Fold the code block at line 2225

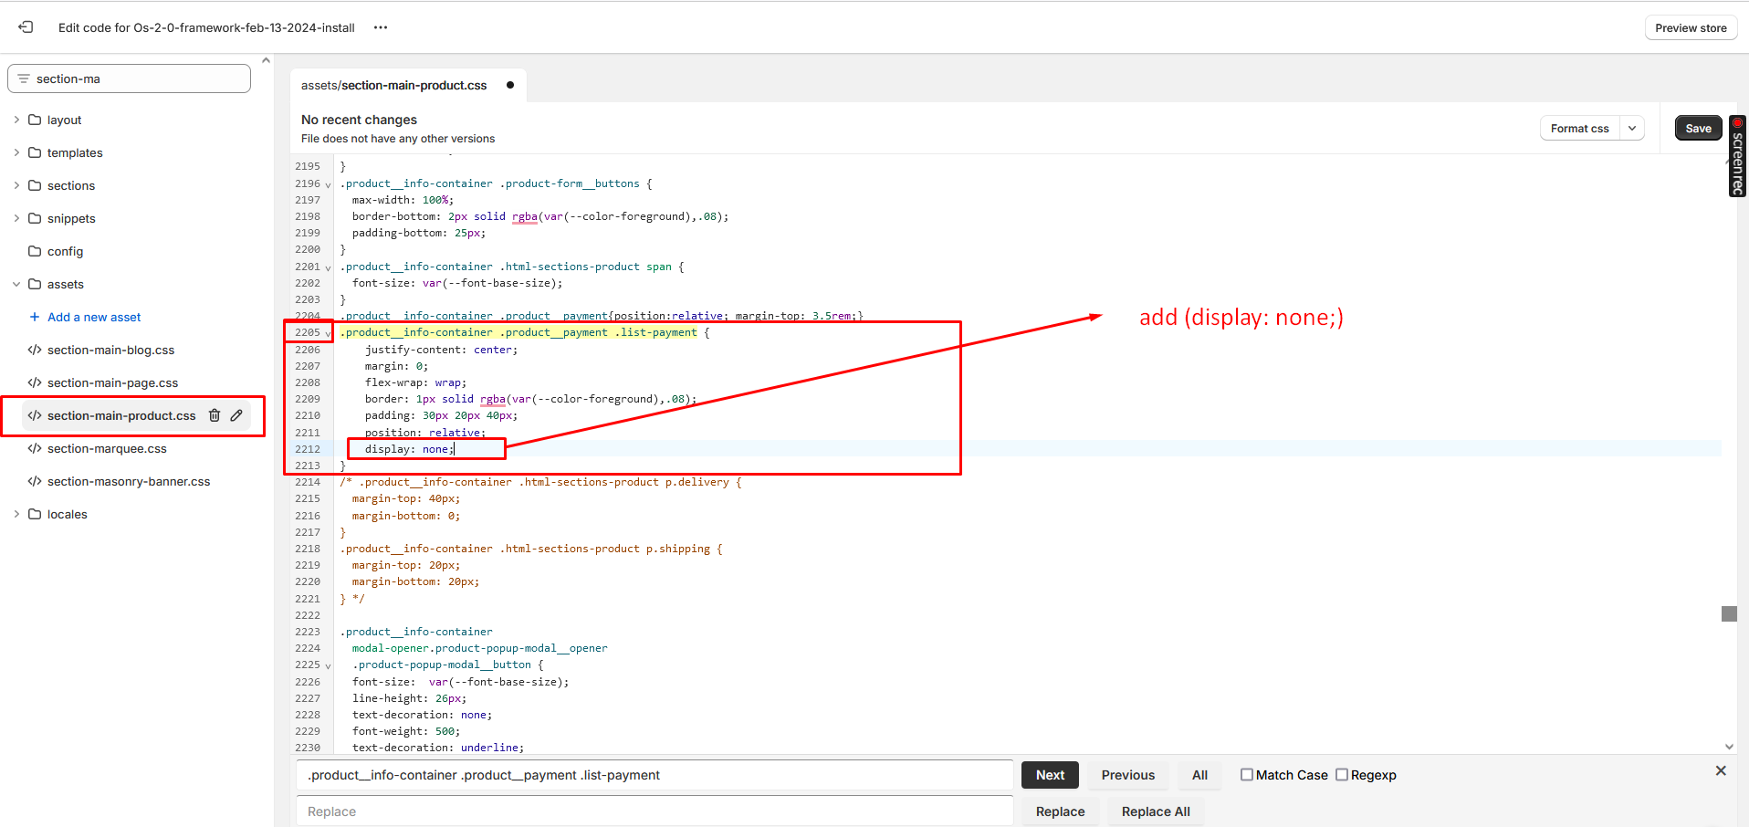click(x=328, y=665)
